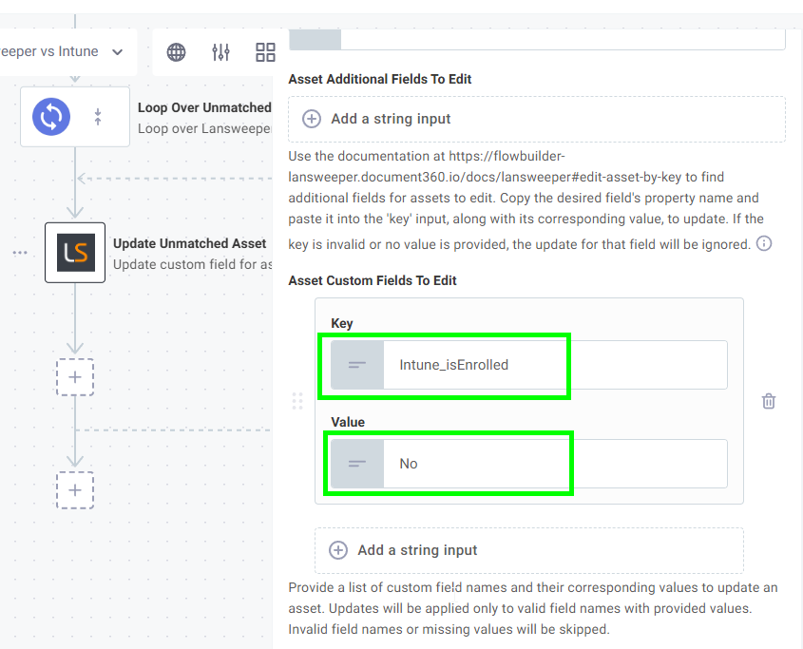Open the ellipsis menu beside Update Unmatched Asset
Image resolution: width=803 pixels, height=649 pixels.
(x=20, y=253)
